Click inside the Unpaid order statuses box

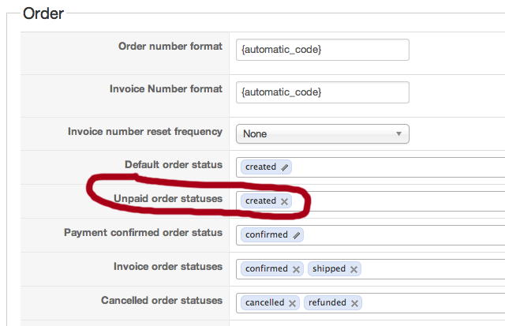pyautogui.click(x=395, y=201)
